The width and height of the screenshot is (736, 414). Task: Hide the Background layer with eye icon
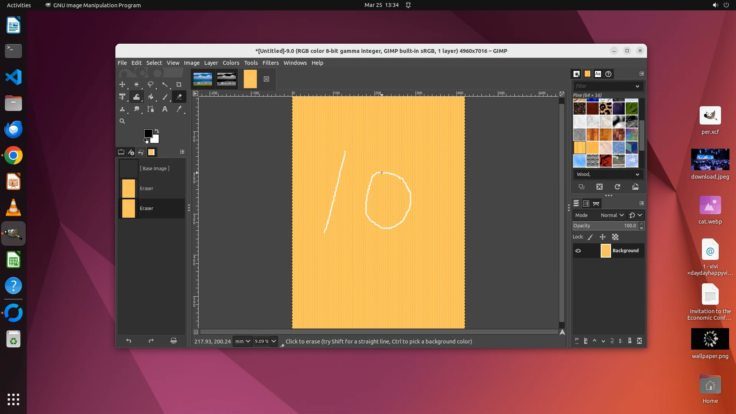pos(578,251)
